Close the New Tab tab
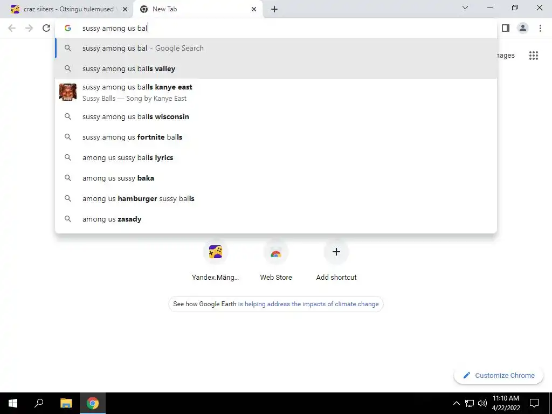552x414 pixels. pyautogui.click(x=254, y=9)
